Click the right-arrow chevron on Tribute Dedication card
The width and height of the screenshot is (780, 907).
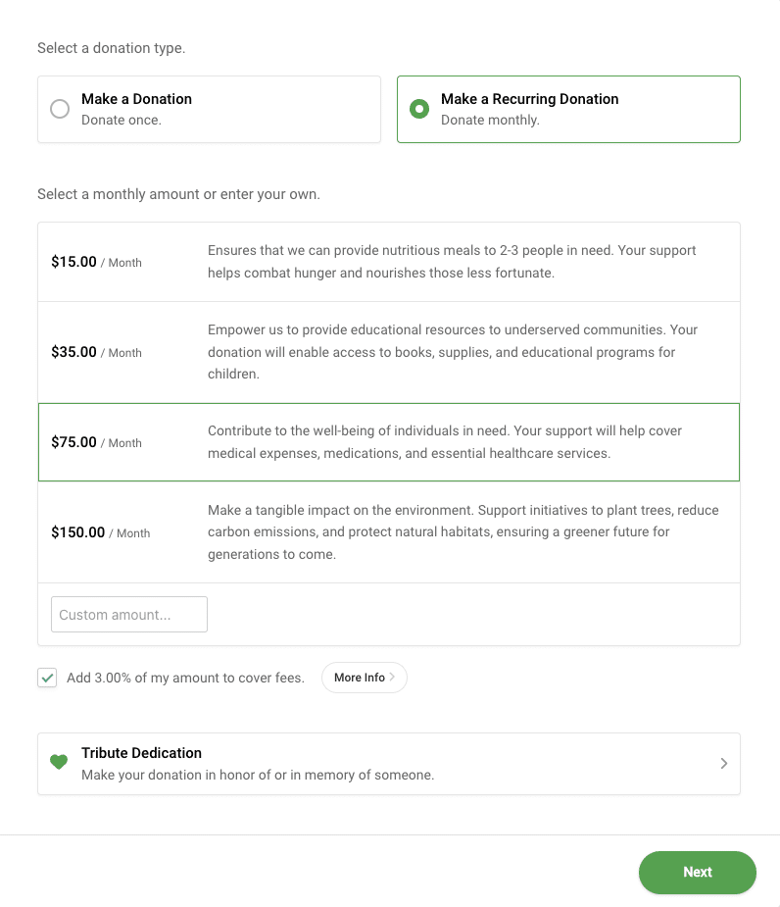723,763
